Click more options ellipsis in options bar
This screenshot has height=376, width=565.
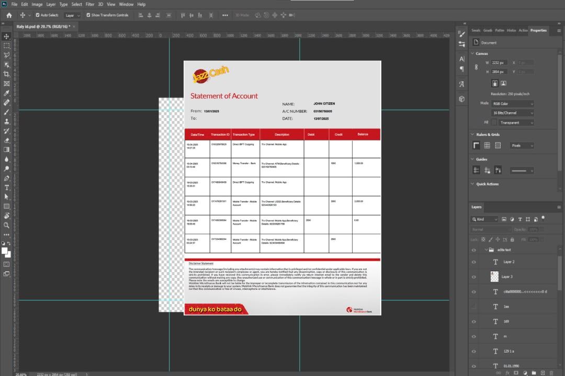coord(225,15)
